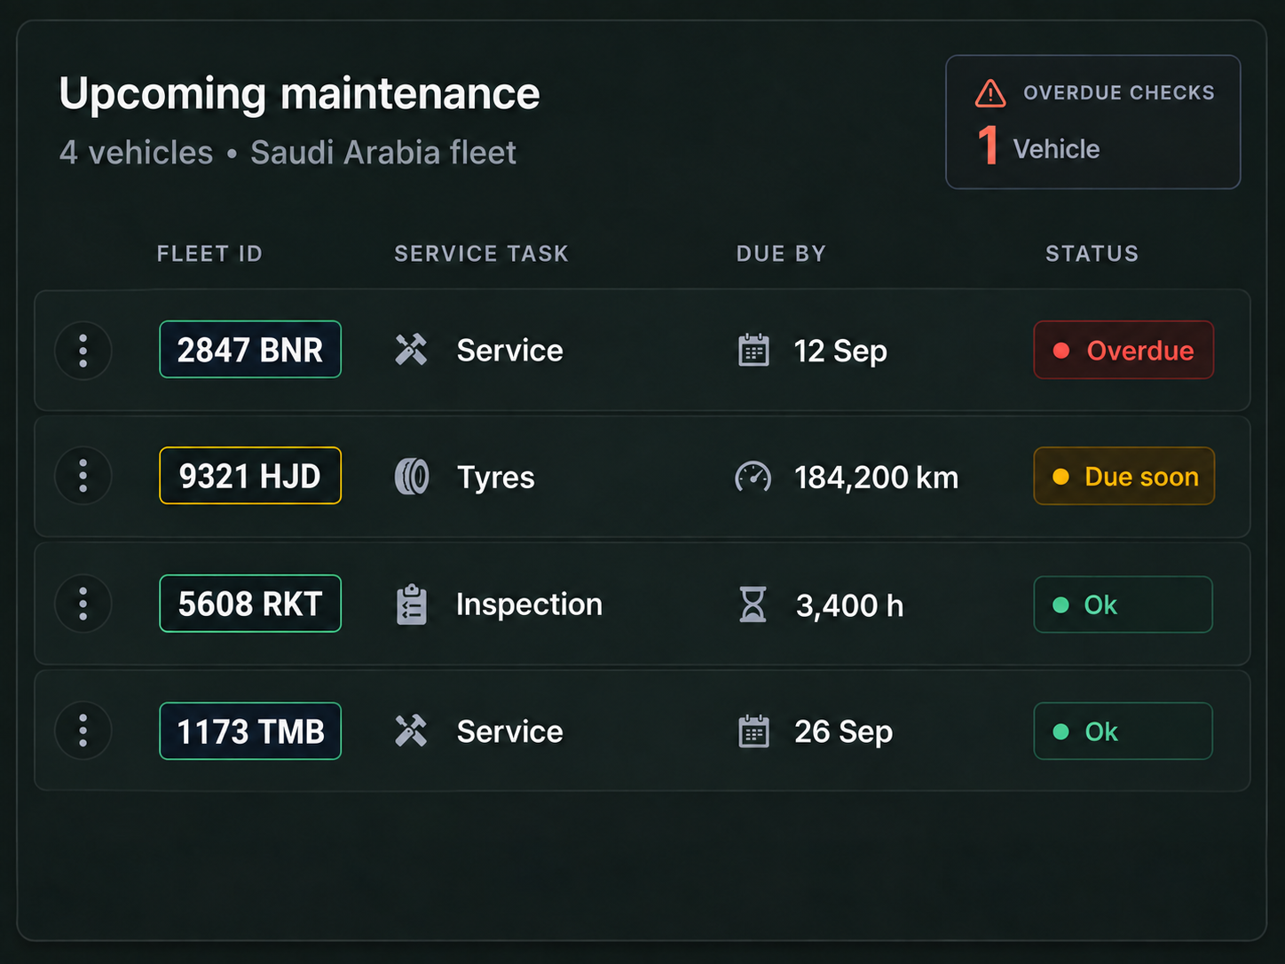Open row menu for 9321 HJD

[83, 476]
